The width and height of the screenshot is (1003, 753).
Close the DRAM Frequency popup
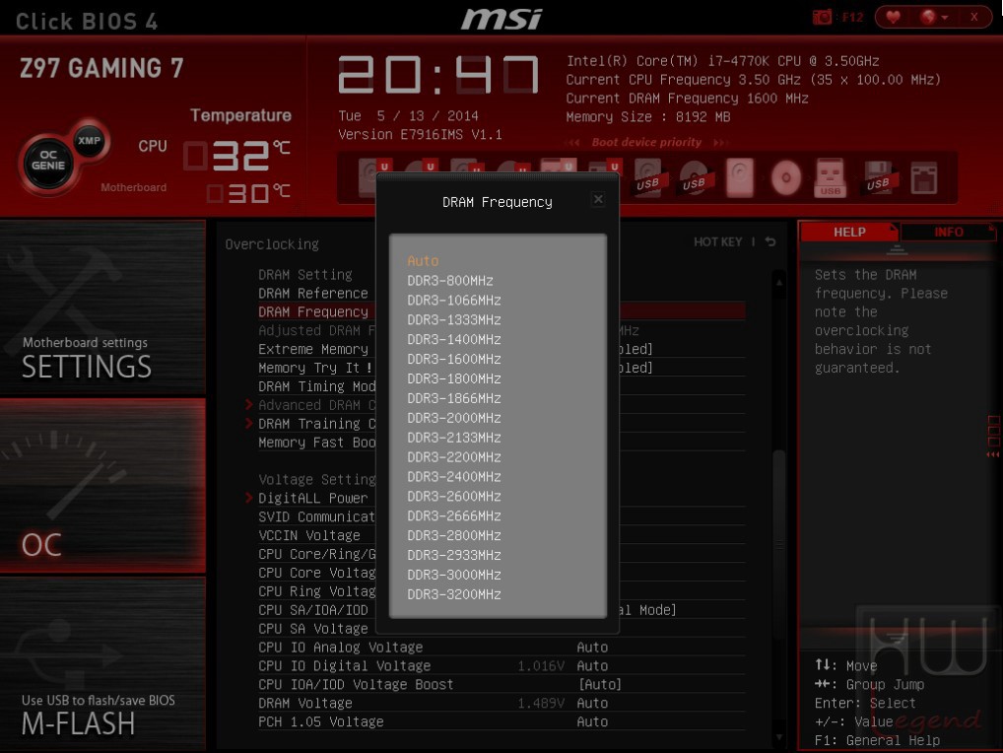pyautogui.click(x=598, y=199)
